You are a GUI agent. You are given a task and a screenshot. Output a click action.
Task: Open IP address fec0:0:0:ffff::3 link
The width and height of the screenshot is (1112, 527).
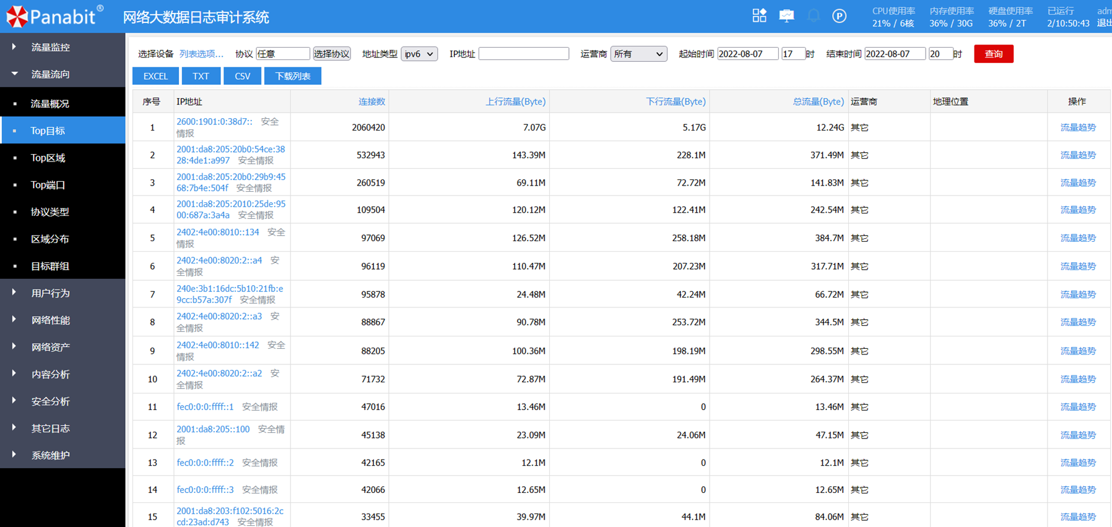[x=205, y=489]
